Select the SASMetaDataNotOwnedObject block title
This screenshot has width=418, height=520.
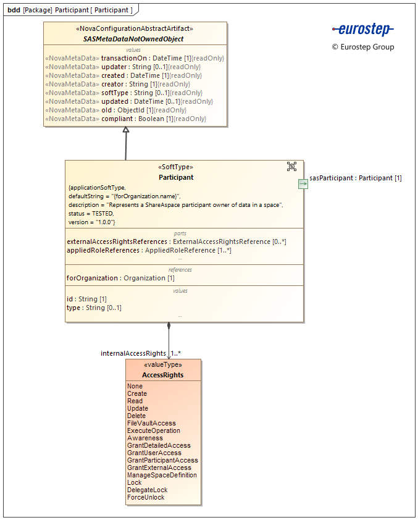pos(133,39)
